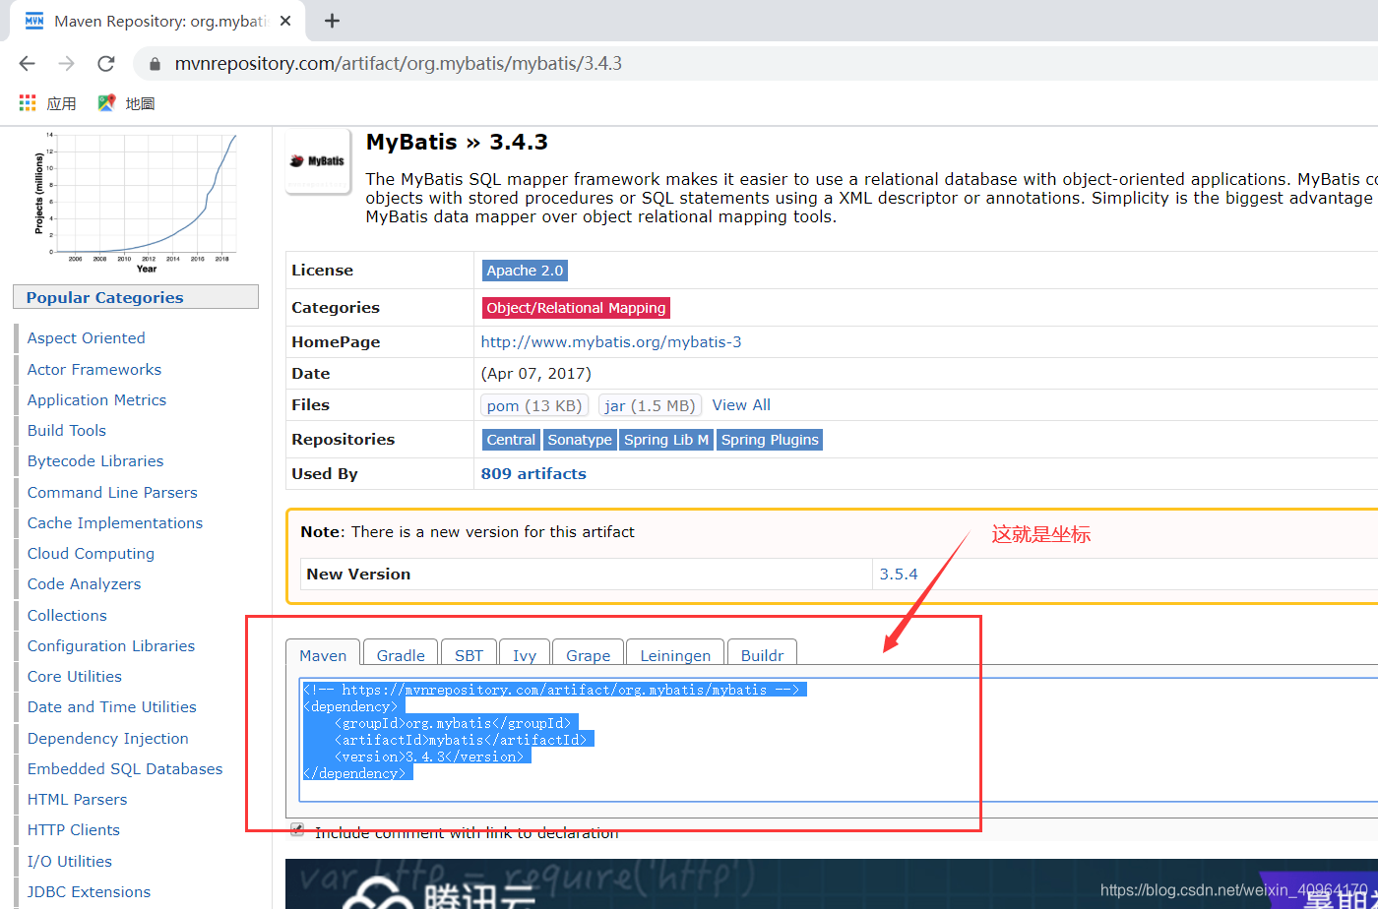The image size is (1378, 909).
Task: Toggle include comment with link checkbox
Action: [x=297, y=831]
